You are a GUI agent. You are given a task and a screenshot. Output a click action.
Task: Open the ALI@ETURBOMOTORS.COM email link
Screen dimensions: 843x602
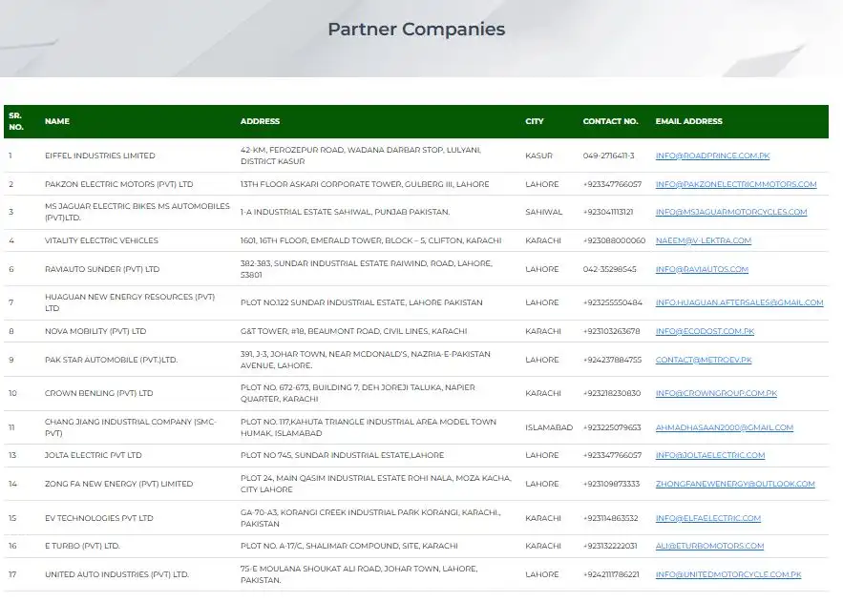pos(709,546)
